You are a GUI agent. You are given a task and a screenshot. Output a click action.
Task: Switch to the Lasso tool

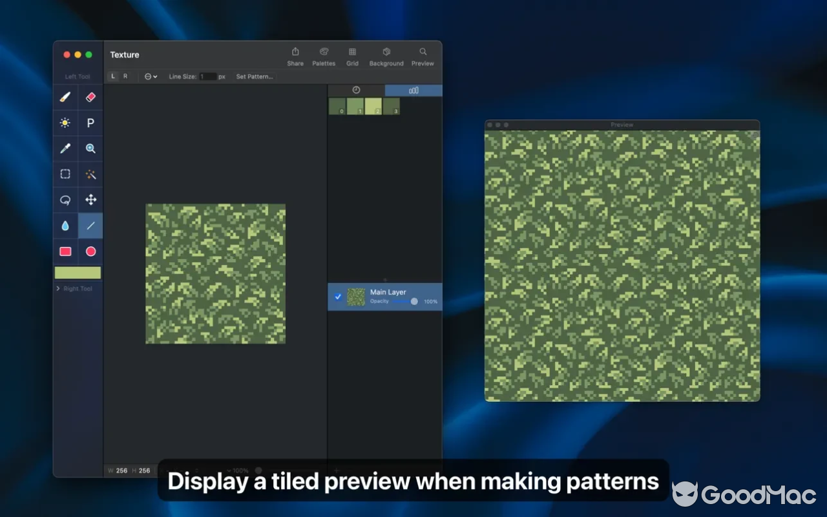pos(65,200)
